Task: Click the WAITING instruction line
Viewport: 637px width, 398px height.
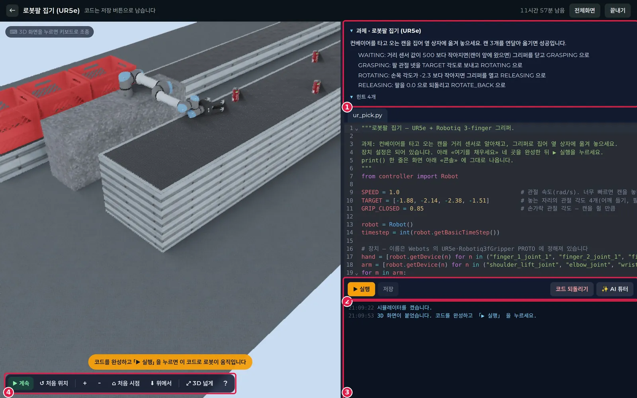Action: pyautogui.click(x=473, y=55)
